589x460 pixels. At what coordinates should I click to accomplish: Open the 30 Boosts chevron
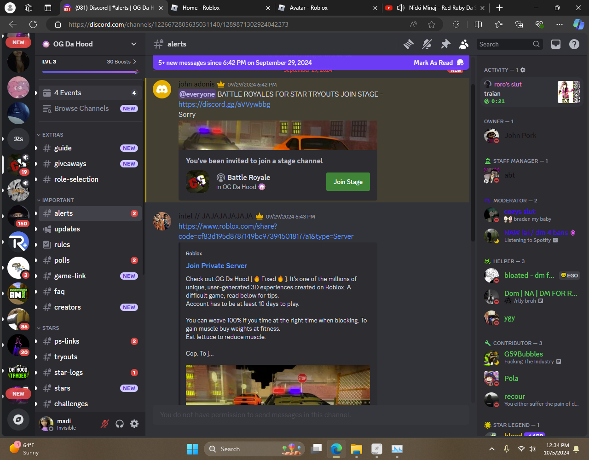(134, 62)
